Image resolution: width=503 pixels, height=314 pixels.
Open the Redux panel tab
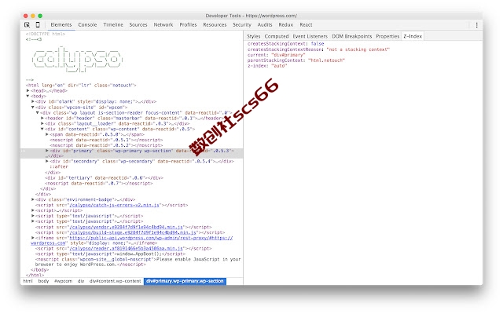(x=285, y=24)
